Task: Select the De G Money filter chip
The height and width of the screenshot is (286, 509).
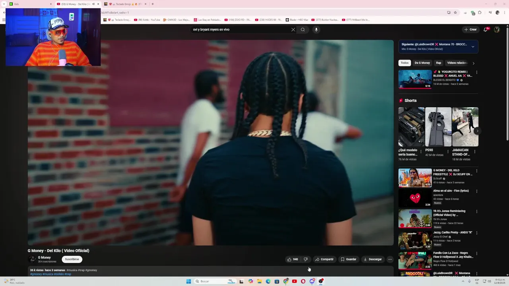Action: coord(422,63)
